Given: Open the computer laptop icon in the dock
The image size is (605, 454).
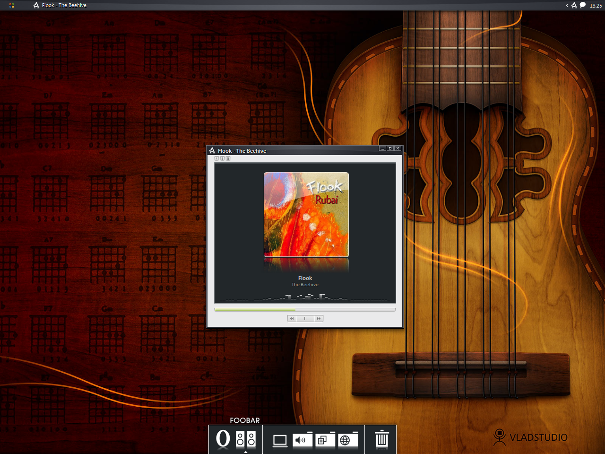Looking at the screenshot, I should click(280, 441).
